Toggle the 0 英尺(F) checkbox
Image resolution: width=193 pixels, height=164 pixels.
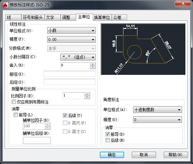pos(65,123)
